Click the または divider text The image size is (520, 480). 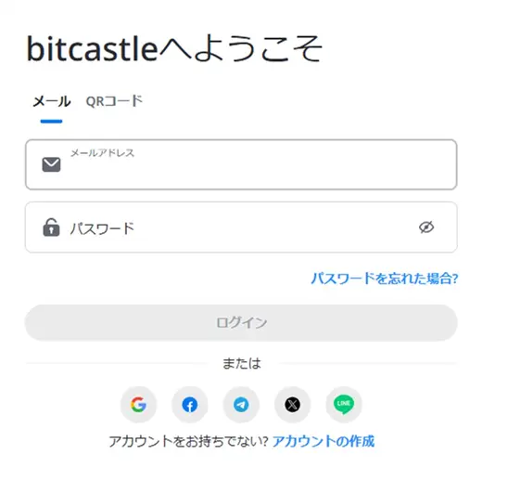tap(241, 363)
